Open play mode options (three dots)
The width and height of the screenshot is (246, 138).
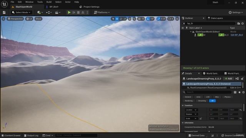[88, 13]
